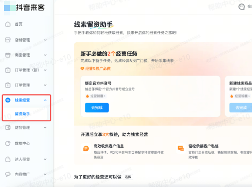Click the 店铺管理 shop icon

click(x=8, y=40)
